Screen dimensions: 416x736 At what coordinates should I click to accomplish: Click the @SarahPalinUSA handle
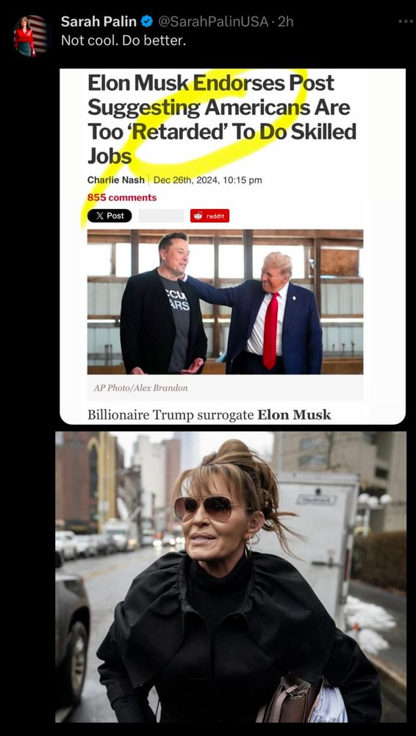(213, 21)
